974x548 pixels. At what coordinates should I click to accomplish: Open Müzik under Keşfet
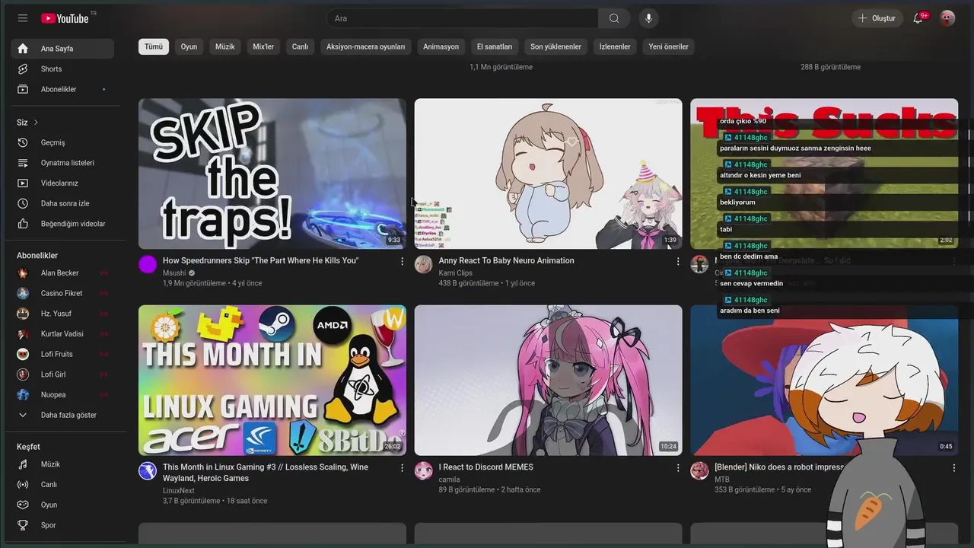pyautogui.click(x=62, y=464)
